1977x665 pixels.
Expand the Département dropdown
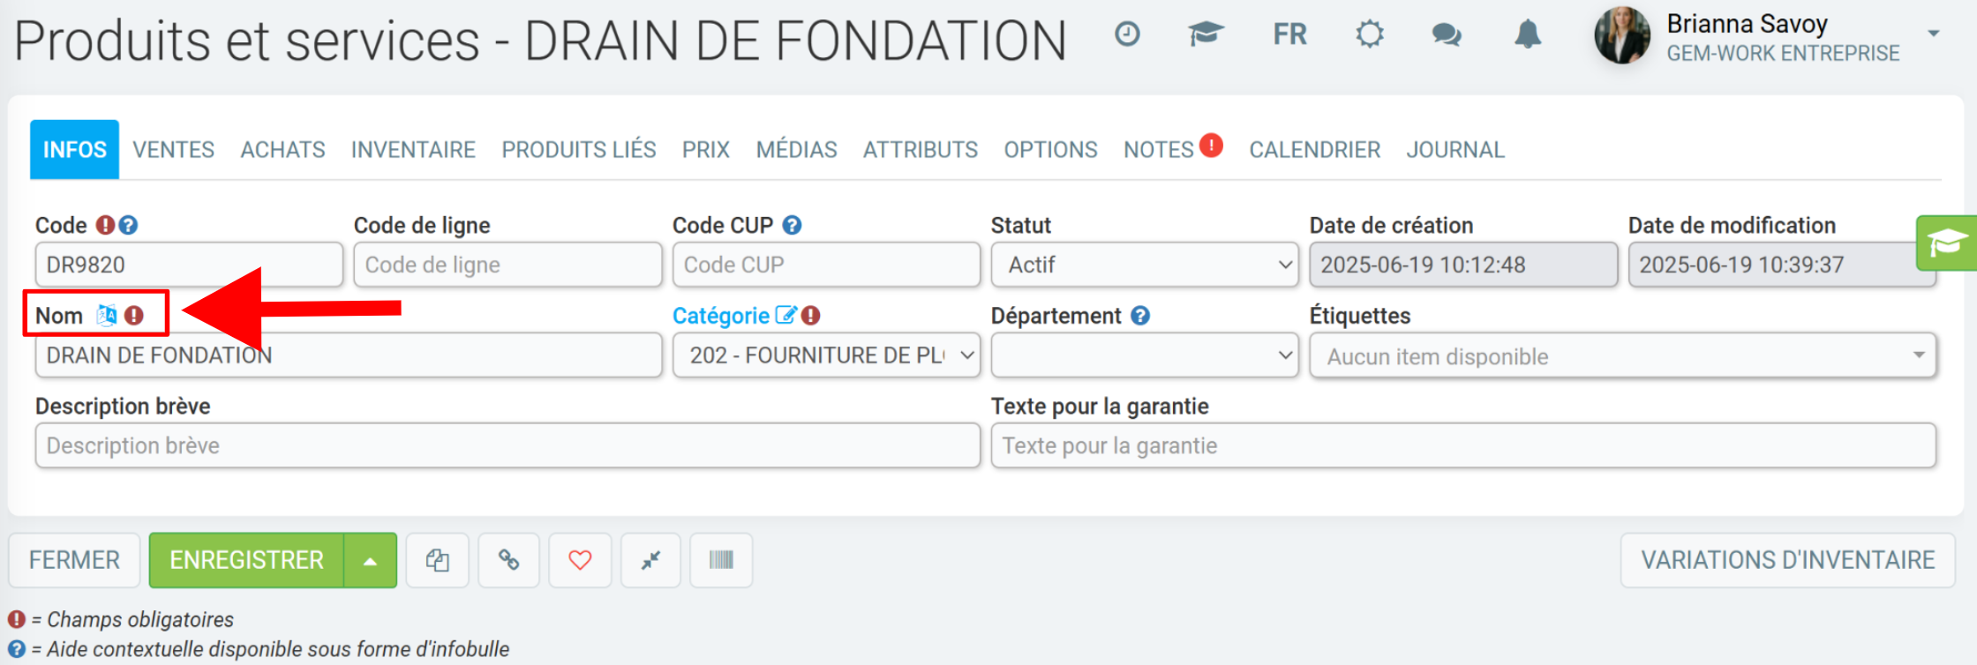(x=1145, y=355)
